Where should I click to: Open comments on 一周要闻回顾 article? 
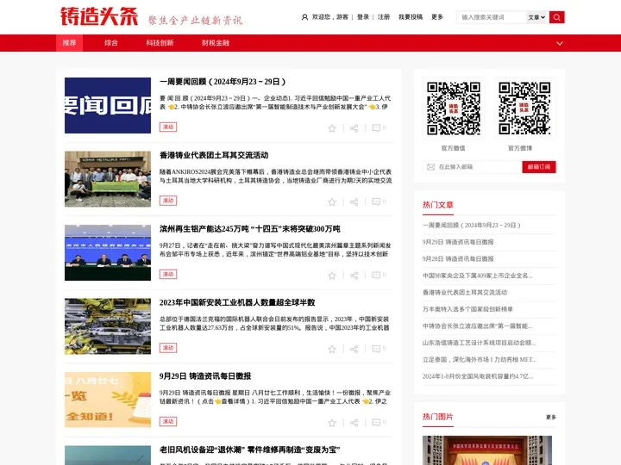point(379,127)
